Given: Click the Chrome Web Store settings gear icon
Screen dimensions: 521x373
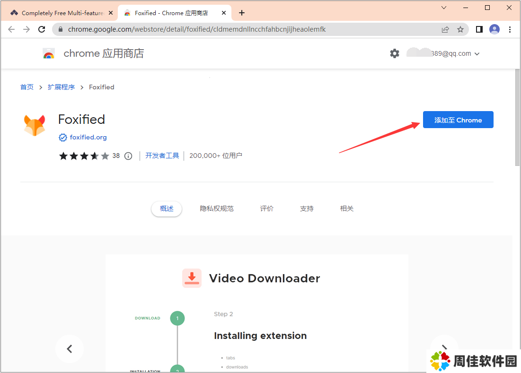Looking at the screenshot, I should (x=395, y=53).
